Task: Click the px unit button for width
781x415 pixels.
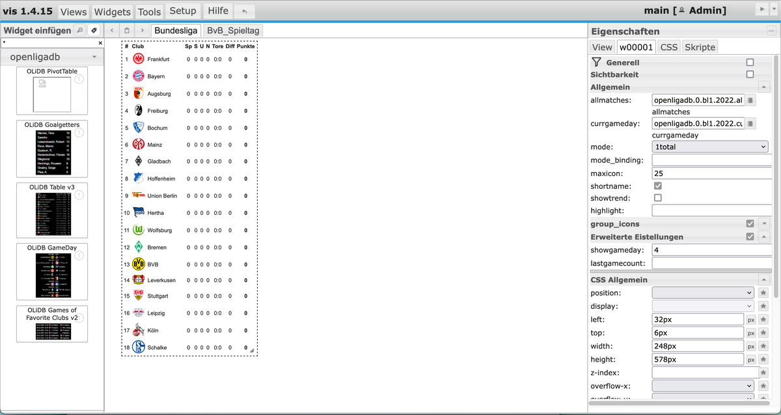Action: click(750, 347)
